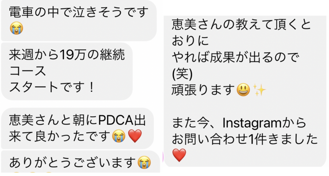
Task: Click the crying emoji under 電車の中で泣きそうです
Action: pyautogui.click(x=16, y=28)
